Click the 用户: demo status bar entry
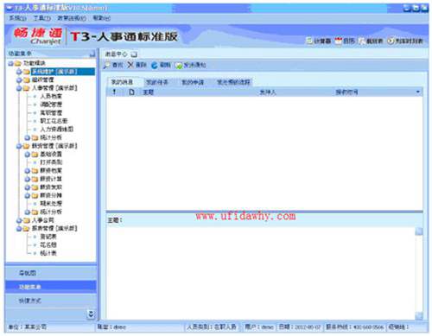This screenshot has width=432, height=336. pyautogui.click(x=259, y=326)
